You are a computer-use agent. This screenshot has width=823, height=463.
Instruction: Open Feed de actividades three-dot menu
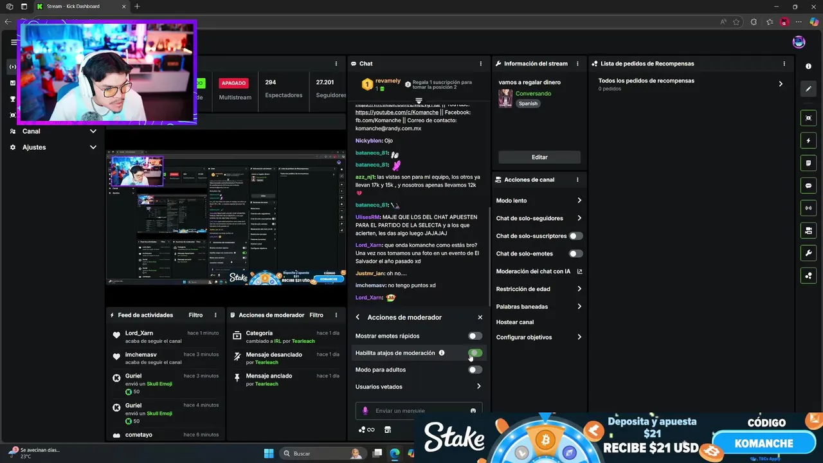(x=215, y=315)
